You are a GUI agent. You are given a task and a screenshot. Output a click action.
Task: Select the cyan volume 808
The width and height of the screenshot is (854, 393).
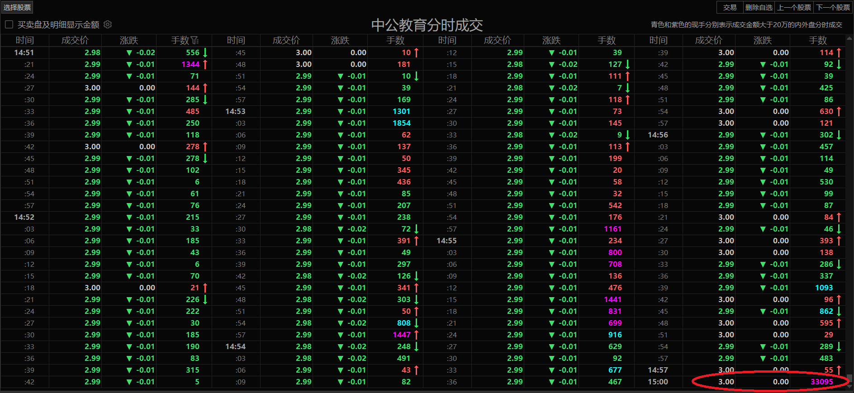pos(404,323)
